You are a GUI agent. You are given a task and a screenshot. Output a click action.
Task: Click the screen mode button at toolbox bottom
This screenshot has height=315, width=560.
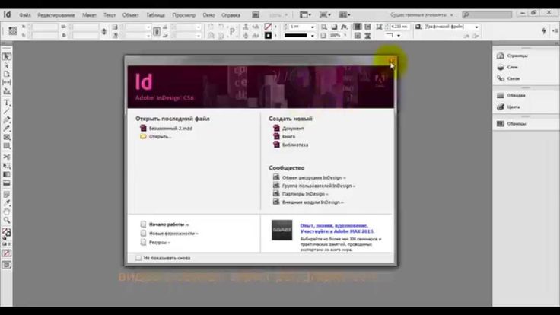coord(6,265)
